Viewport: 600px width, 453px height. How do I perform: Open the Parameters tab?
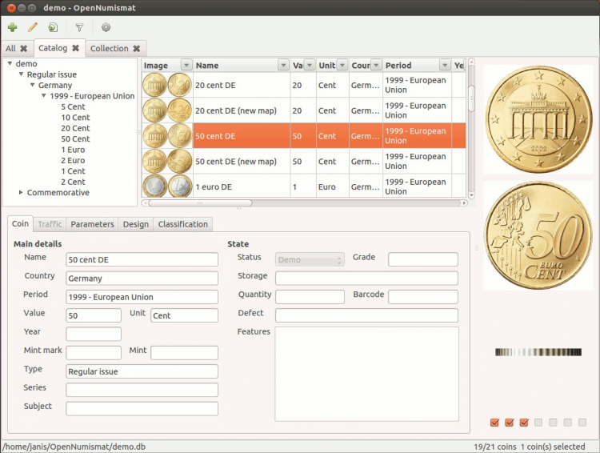point(92,224)
